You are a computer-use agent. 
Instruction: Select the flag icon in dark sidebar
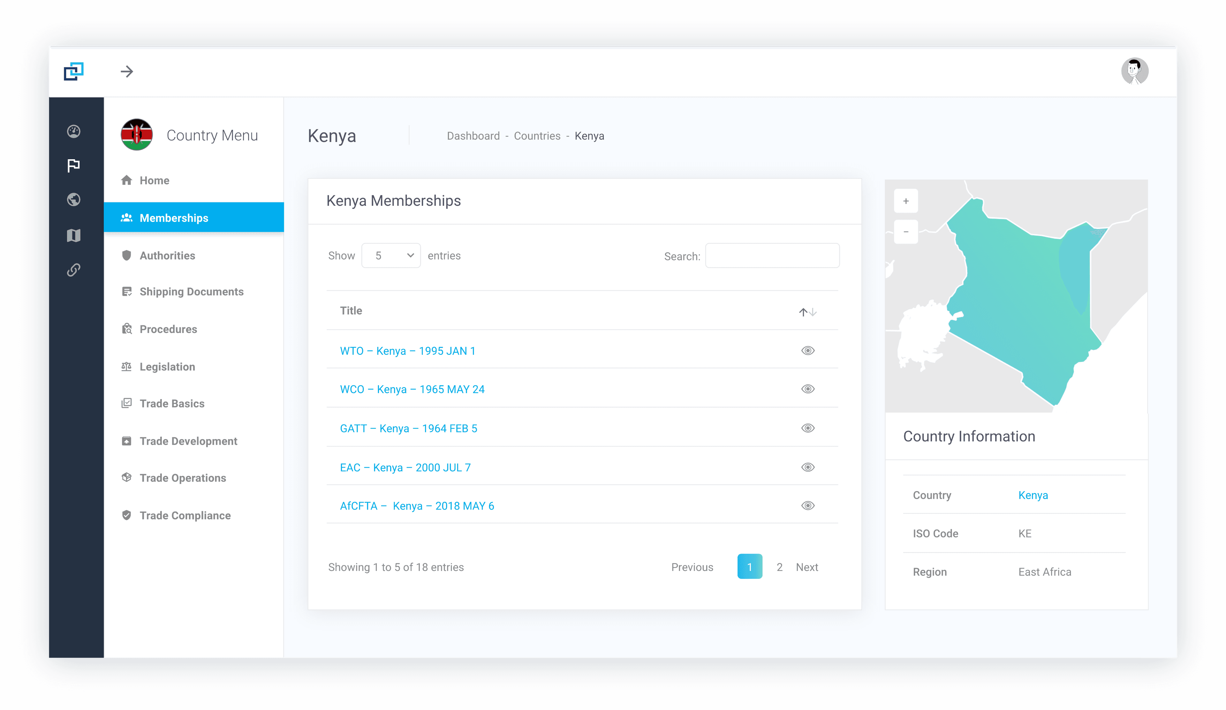(73, 166)
